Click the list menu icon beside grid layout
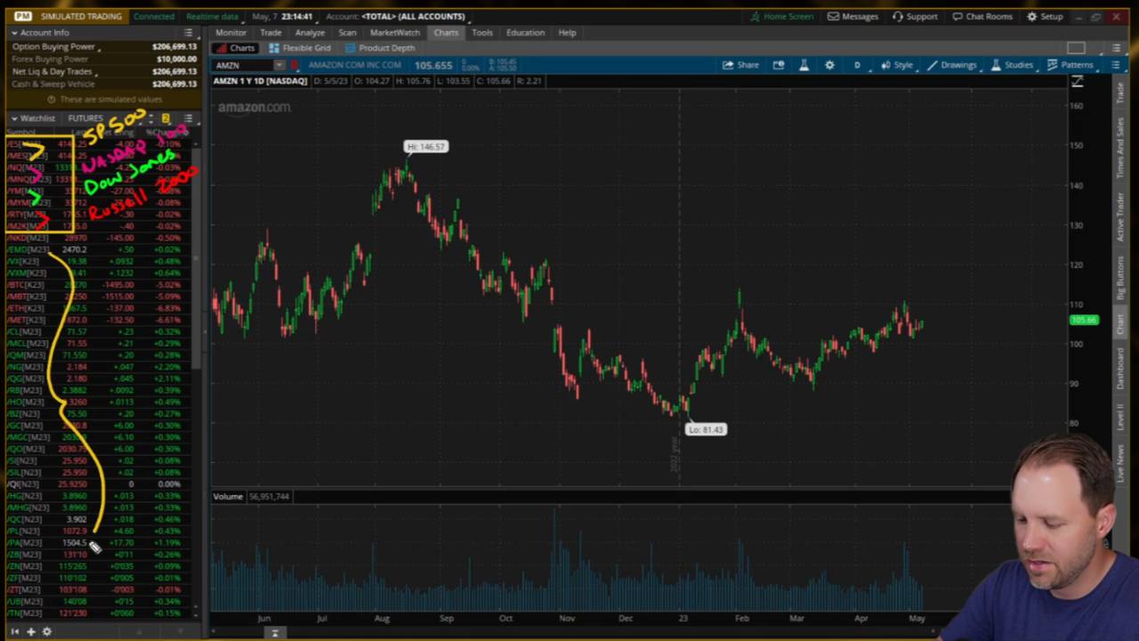1139x641 pixels. tap(1116, 48)
